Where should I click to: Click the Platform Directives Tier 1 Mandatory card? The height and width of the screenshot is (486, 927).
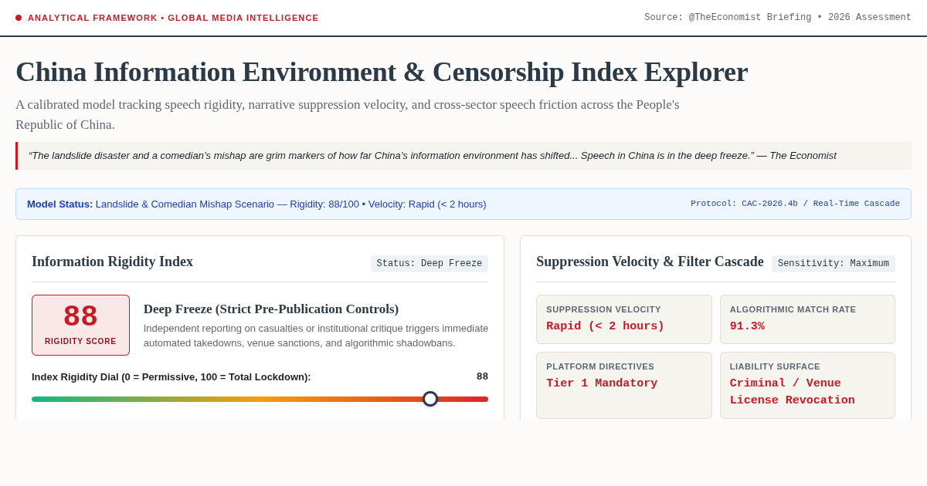pyautogui.click(x=624, y=385)
